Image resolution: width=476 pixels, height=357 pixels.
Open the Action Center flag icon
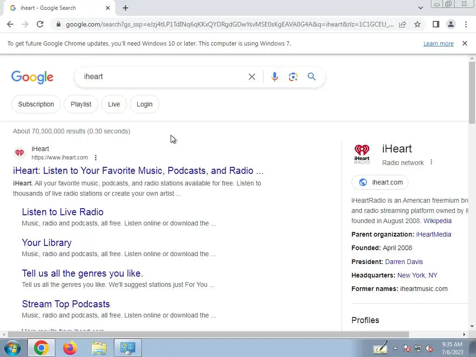(x=407, y=349)
